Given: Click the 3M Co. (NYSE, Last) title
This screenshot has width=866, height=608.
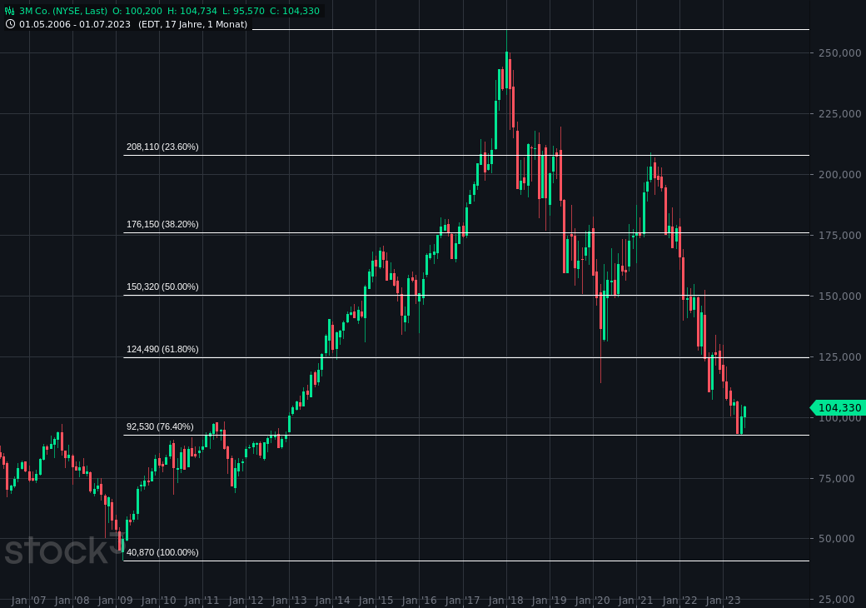Looking at the screenshot, I should (63, 11).
